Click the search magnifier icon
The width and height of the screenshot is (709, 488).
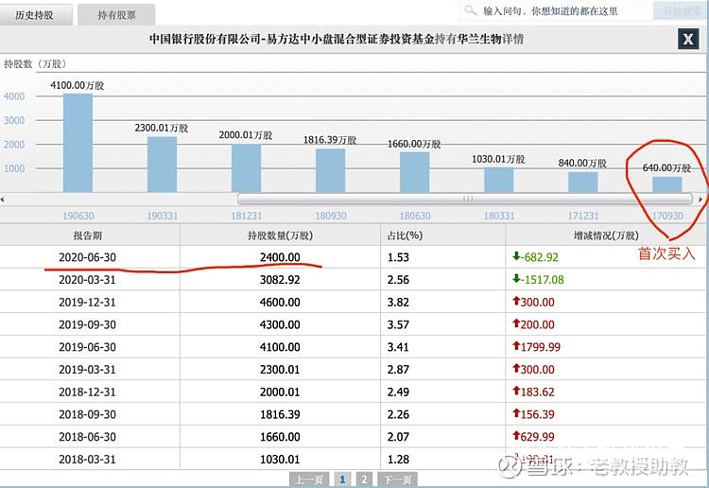coord(471,11)
